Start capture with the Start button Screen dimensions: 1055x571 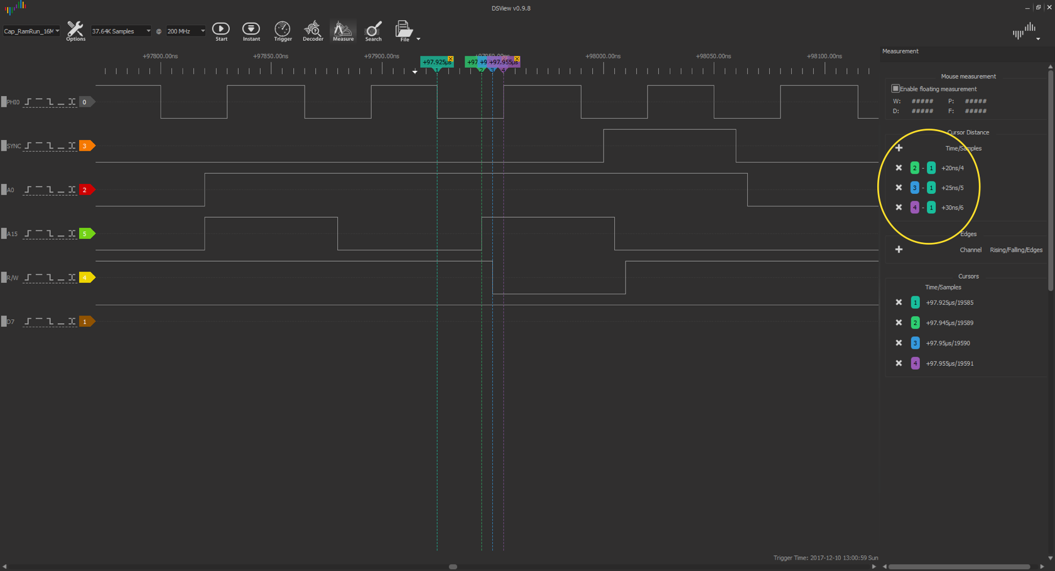221,31
